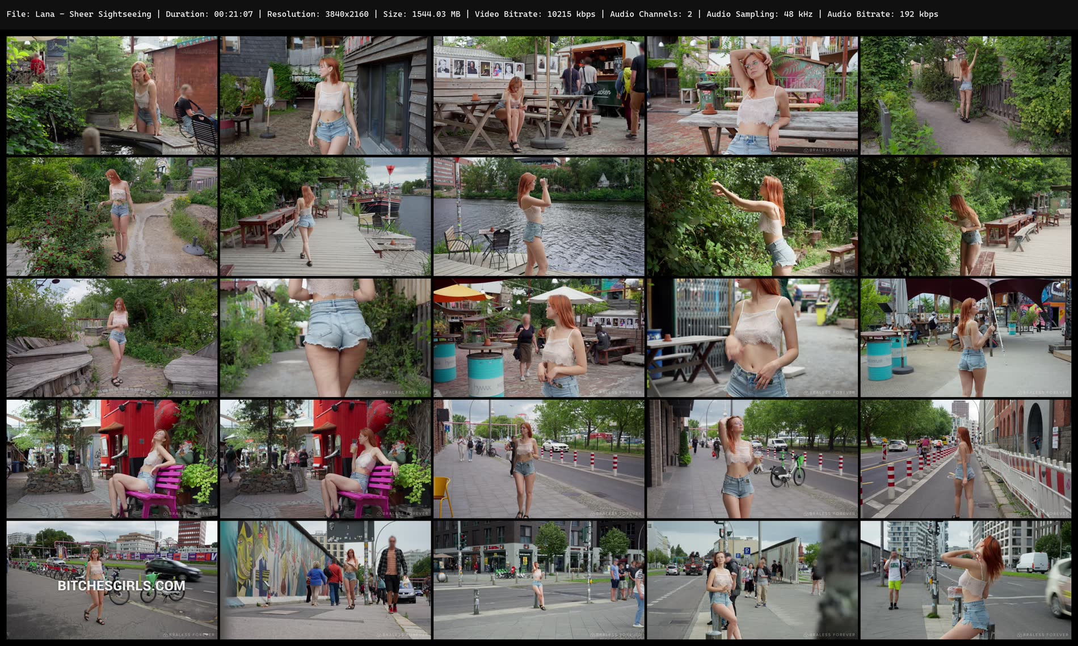Select thumbnail leaning on bollard with pedestrians behind
The width and height of the screenshot is (1078, 646).
click(x=752, y=580)
